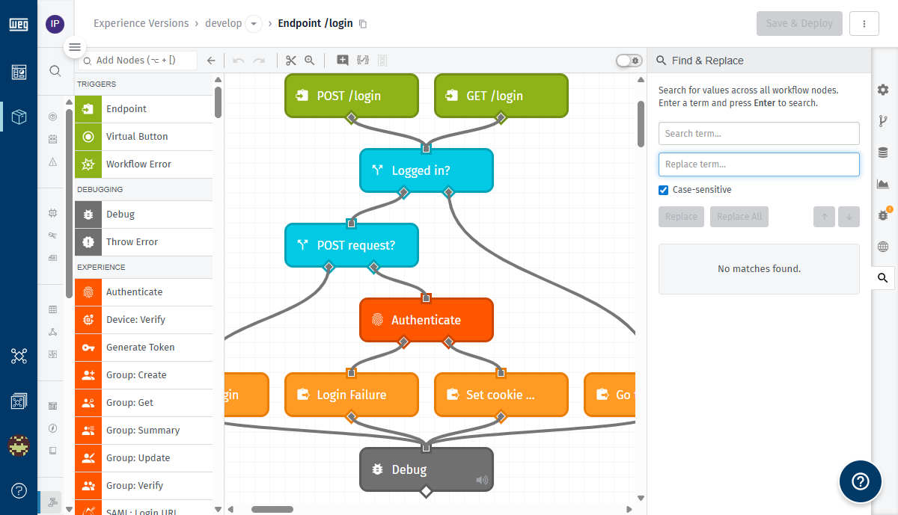Select Group: Verify node in palette
Screen dimensions: 898x515
tap(144, 486)
